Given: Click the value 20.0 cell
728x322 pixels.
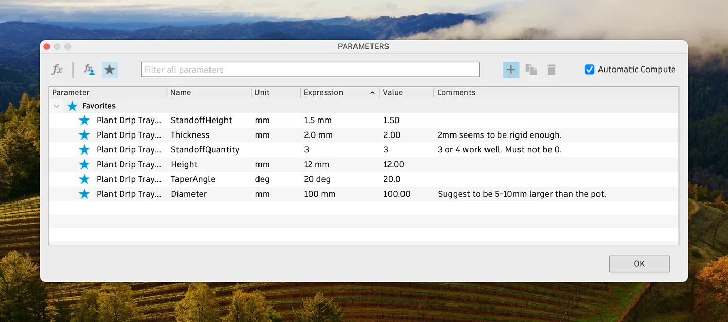Looking at the screenshot, I should click(x=392, y=179).
